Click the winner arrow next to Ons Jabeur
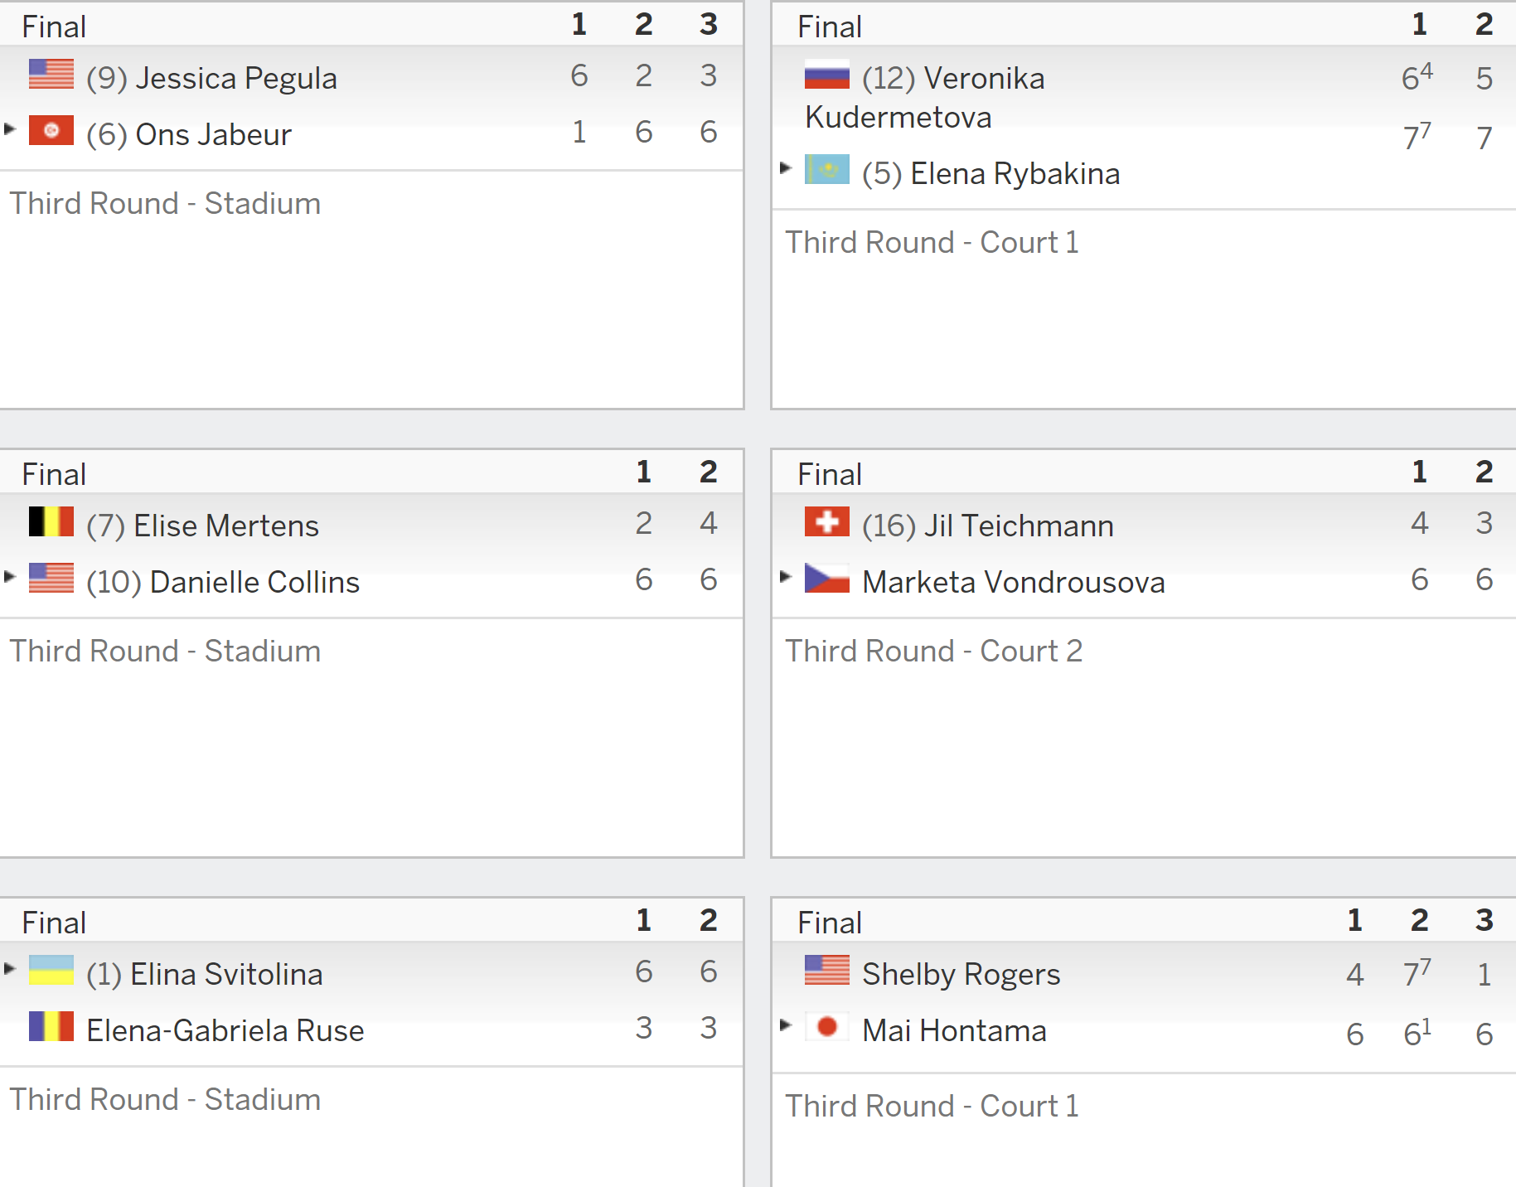The height and width of the screenshot is (1187, 1516). pos(10,128)
